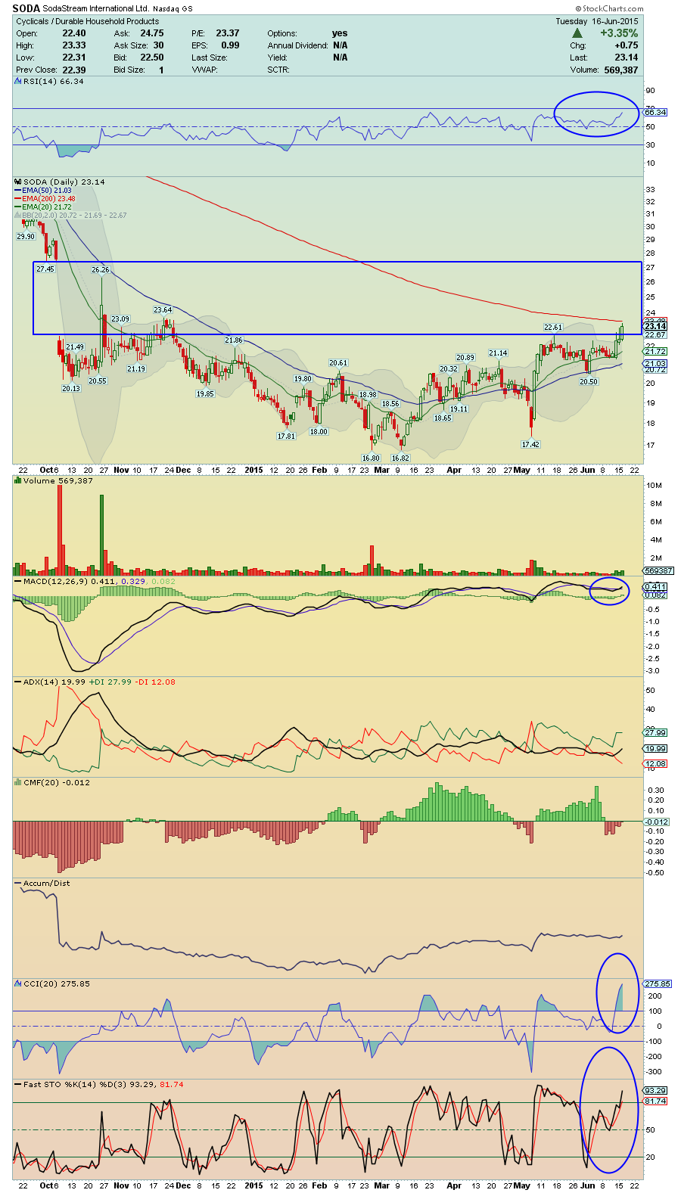Click the green up-triangle price change icon
681x1193 pixels.
(577, 33)
